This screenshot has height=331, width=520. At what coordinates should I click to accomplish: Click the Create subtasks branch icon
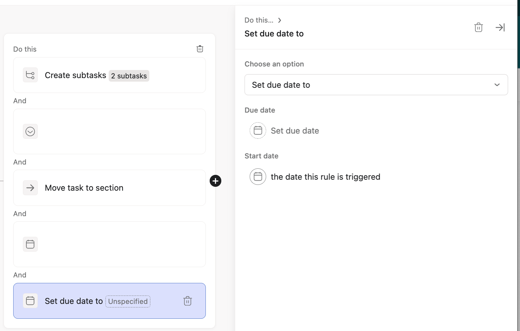[30, 75]
